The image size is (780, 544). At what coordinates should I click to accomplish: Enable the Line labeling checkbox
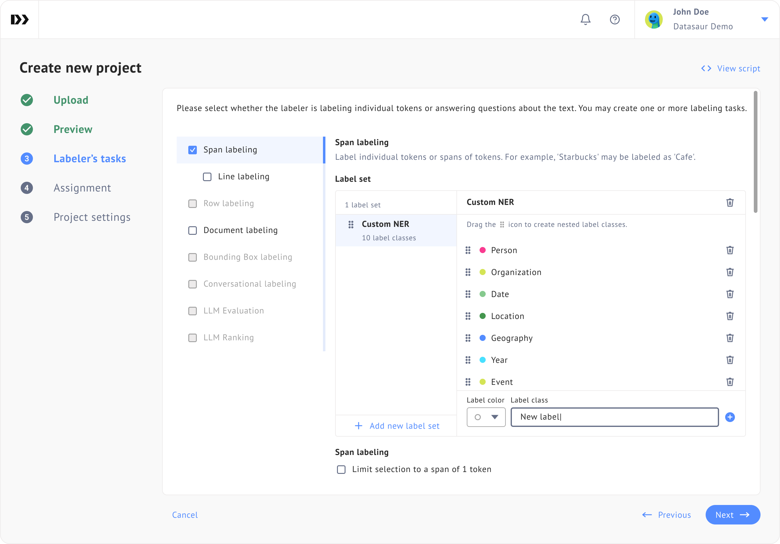point(207,177)
